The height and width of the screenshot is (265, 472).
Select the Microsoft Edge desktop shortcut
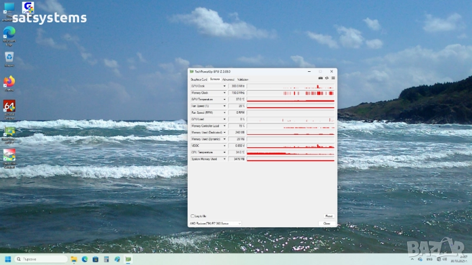point(9,33)
